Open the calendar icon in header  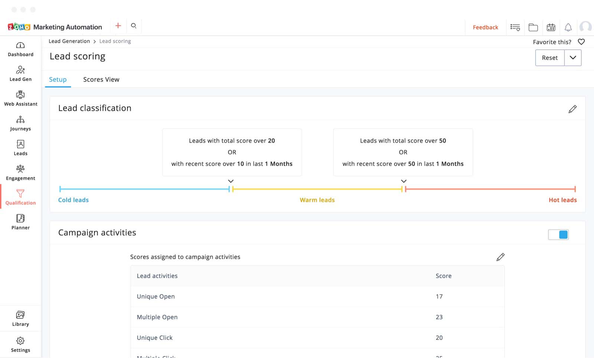[551, 27]
